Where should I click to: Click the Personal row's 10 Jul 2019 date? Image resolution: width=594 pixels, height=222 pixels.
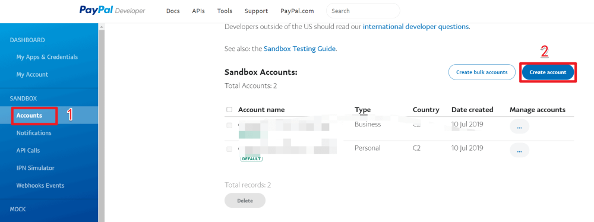(467, 148)
